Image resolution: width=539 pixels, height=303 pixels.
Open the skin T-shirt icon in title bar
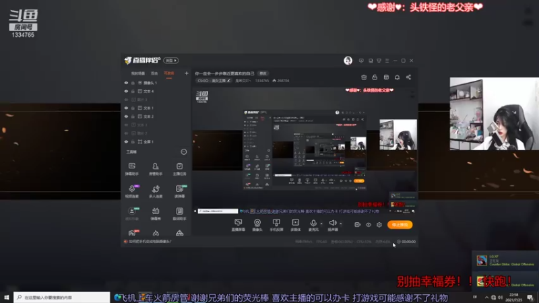(379, 61)
